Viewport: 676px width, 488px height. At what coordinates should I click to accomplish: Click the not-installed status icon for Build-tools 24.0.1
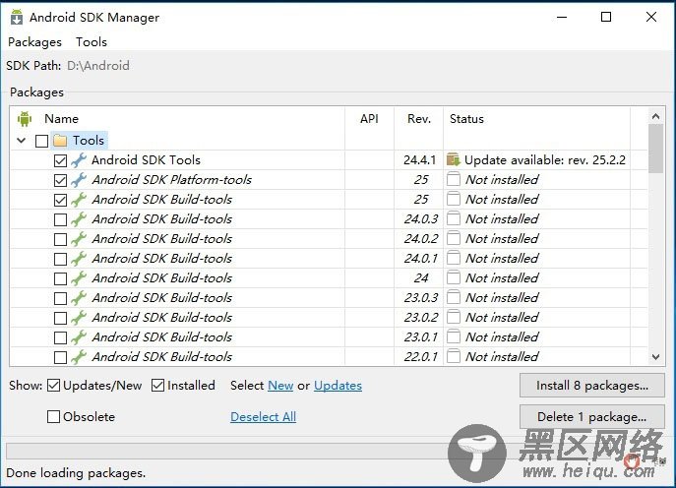click(453, 258)
